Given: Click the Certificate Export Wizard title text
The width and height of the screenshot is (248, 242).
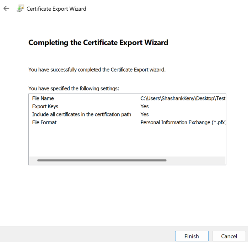Looking at the screenshot, I should click(x=56, y=9).
